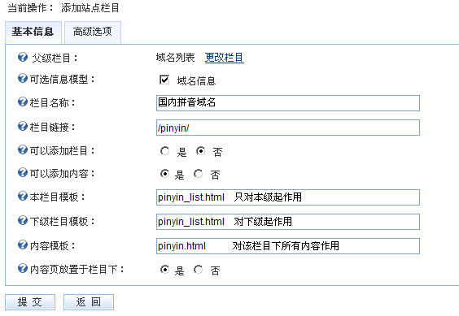Click help icon beside 内容模板

(23, 245)
